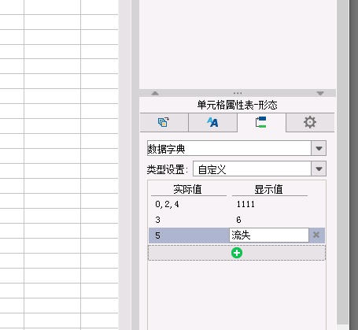Image resolution: width=358 pixels, height=330 pixels.
Task: Open the gear other-attributes tab
Action: tap(310, 122)
